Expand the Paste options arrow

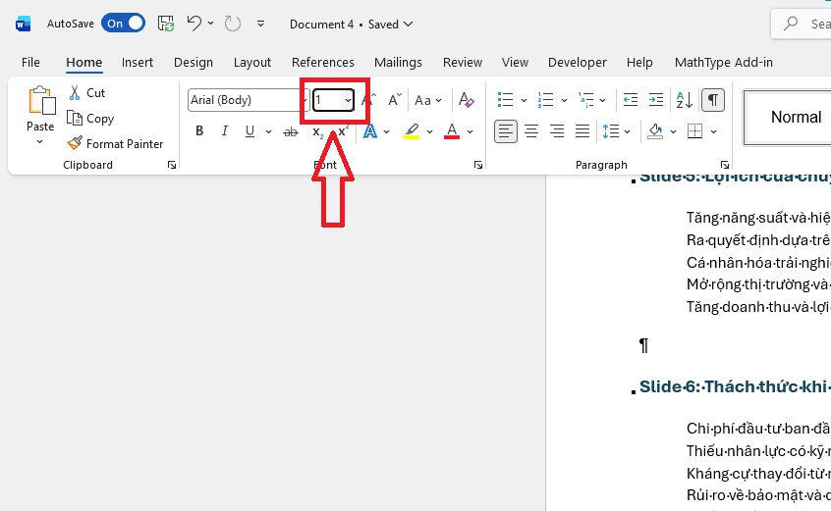(x=40, y=141)
